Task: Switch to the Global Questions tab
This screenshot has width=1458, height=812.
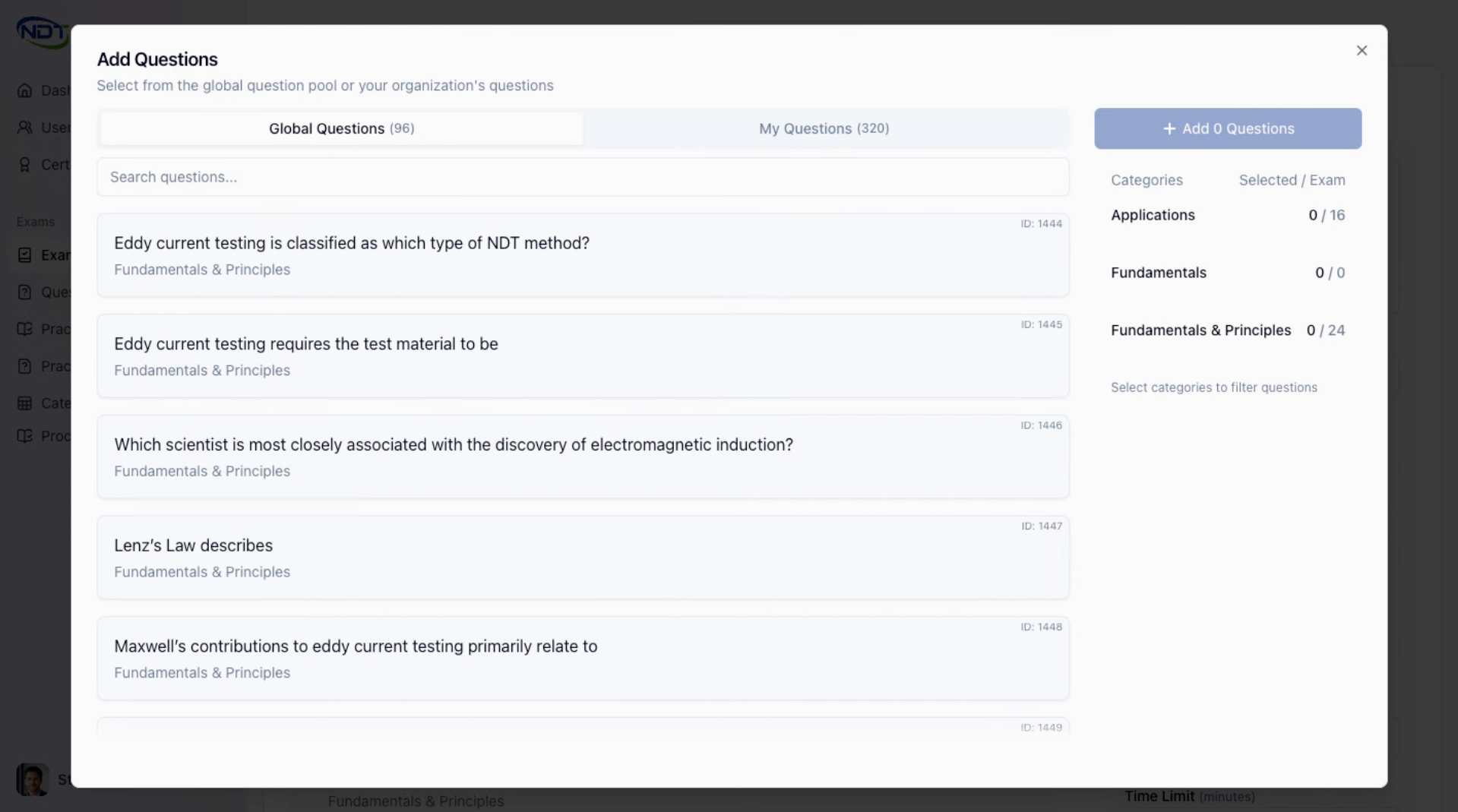Action: [341, 128]
